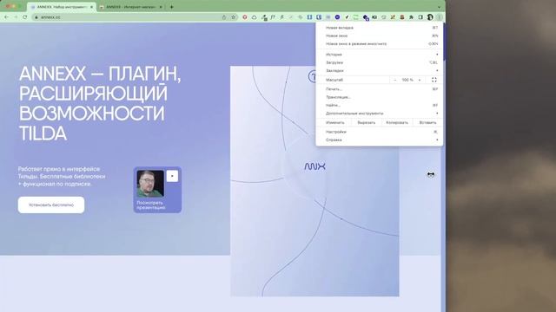The width and height of the screenshot is (556, 312).
Task: Select the first ANNEXX tab
Action: click(x=61, y=7)
